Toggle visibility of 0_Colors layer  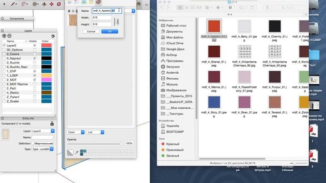[x=35, y=54]
